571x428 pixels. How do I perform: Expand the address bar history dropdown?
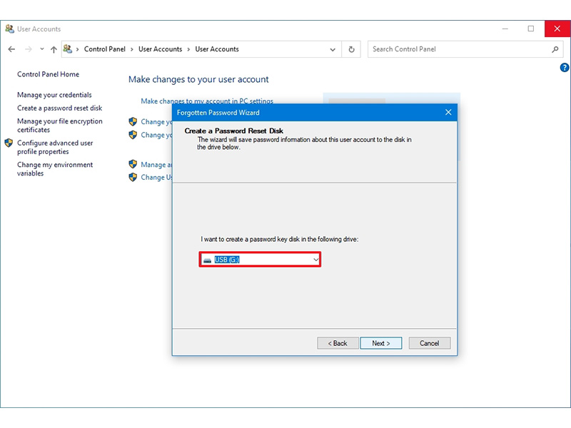click(x=333, y=49)
